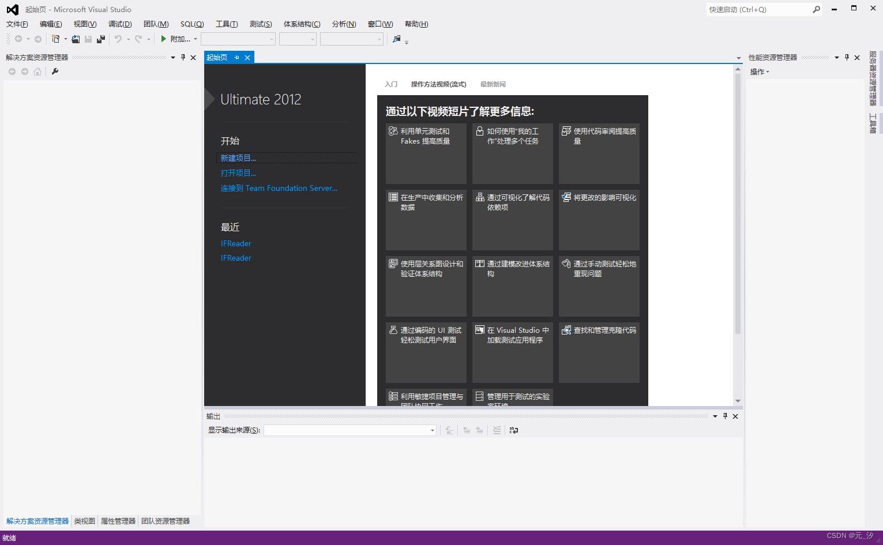Open the 使用代码审阅提高质量 video tile
This screenshot has width=883, height=545.
tap(599, 153)
